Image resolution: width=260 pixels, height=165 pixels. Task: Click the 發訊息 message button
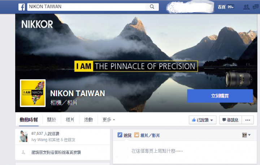pyautogui.click(x=230, y=120)
